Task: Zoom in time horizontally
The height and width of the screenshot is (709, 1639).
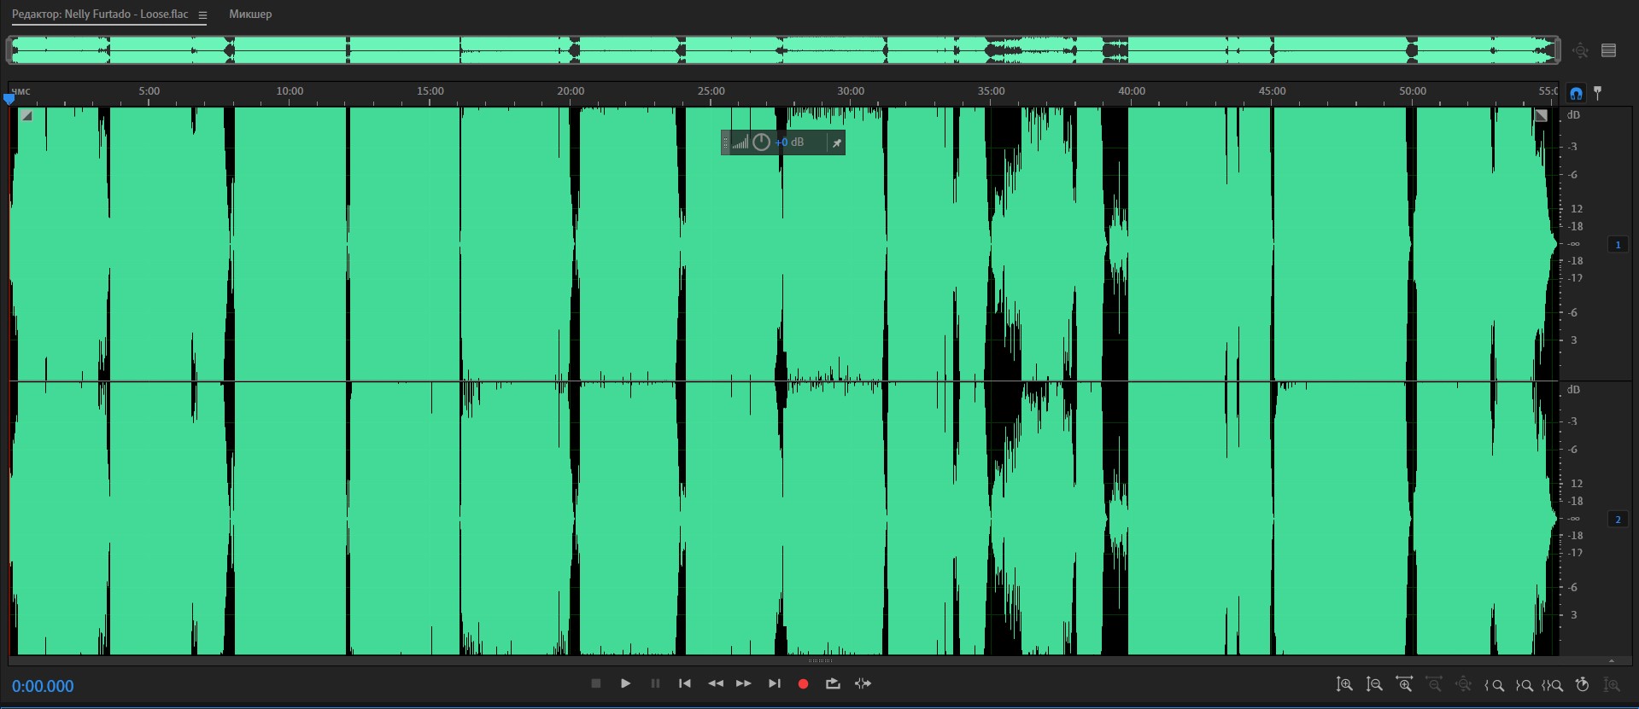Action: 1404,684
